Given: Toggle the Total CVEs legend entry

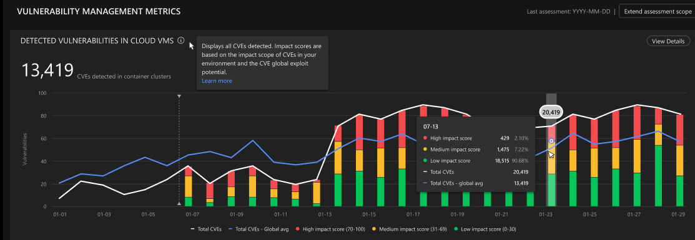Looking at the screenshot, I should [205, 229].
